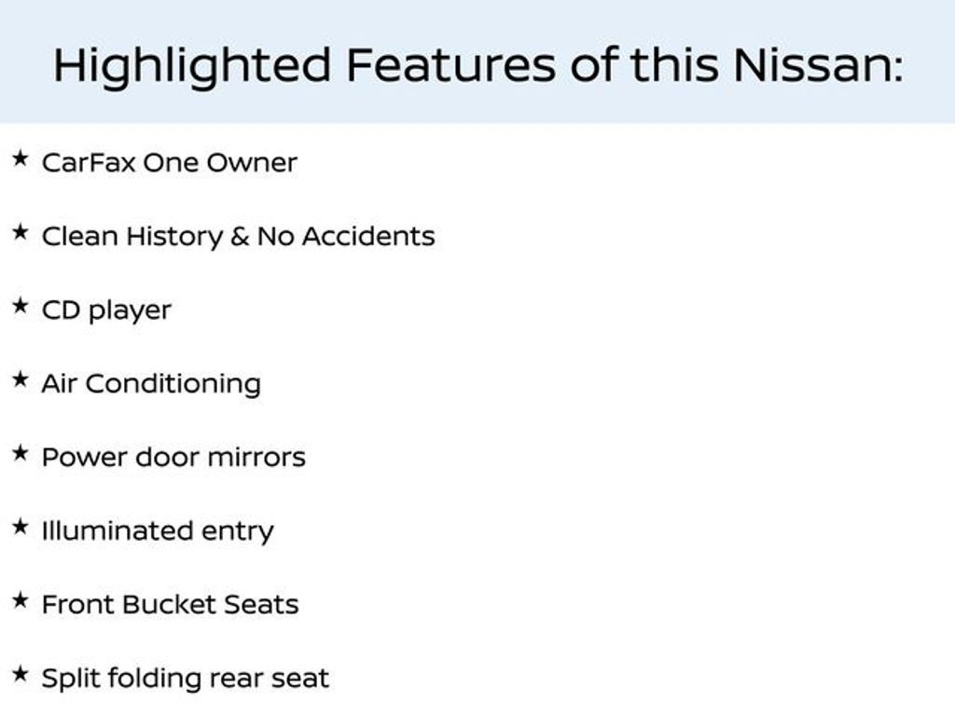
Task: Click the Power door mirrors text
Action: point(173,457)
